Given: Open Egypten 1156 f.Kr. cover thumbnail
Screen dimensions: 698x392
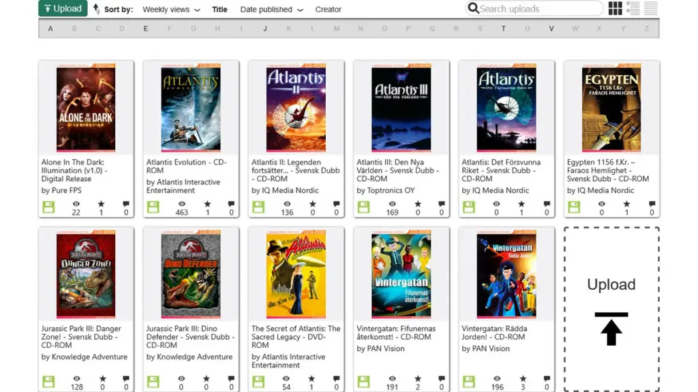Looking at the screenshot, I should [x=611, y=108].
